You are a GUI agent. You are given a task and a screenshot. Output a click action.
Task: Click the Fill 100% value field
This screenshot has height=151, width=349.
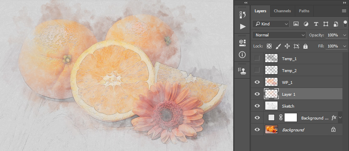click(x=334, y=46)
